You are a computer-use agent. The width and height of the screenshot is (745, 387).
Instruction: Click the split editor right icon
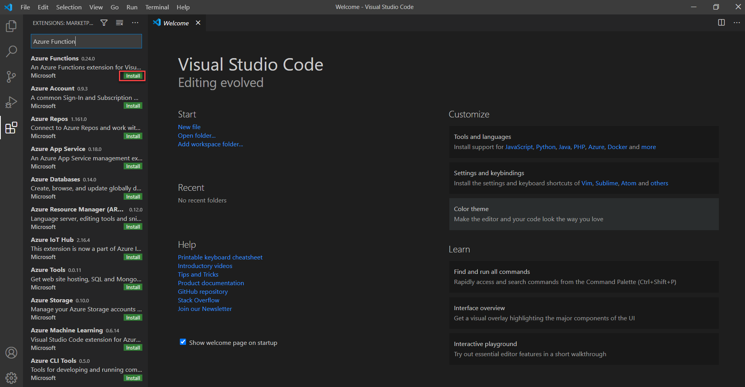pyautogui.click(x=721, y=23)
